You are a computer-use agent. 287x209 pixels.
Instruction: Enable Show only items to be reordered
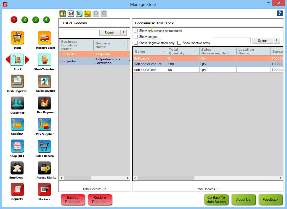pyautogui.click(x=136, y=30)
